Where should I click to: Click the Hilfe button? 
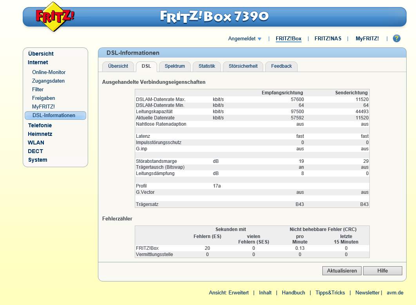coord(383,271)
